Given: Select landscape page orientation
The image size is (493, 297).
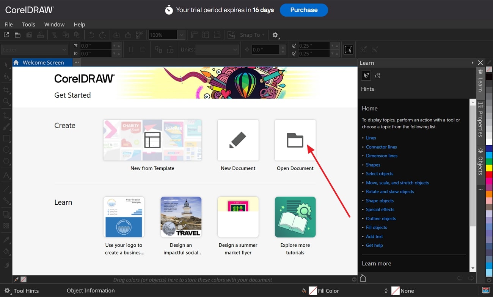Looking at the screenshot, I should coord(143,50).
